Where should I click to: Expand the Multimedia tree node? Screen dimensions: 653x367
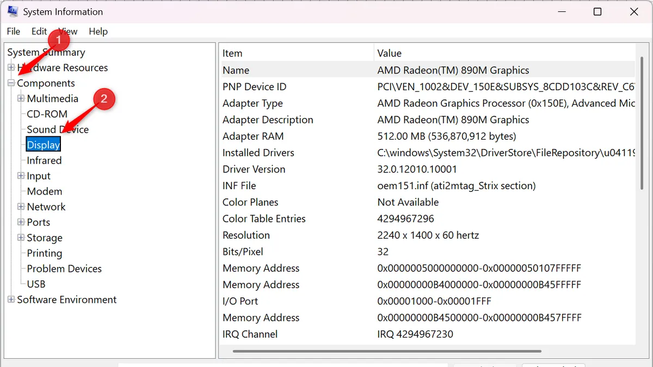point(21,98)
